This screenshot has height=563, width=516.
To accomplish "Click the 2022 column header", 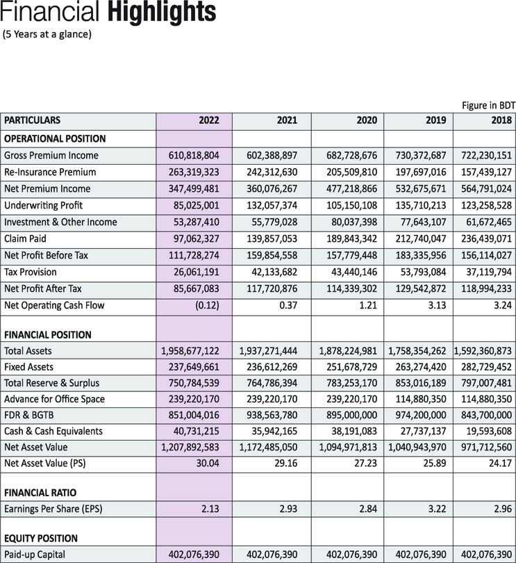I will tap(209, 120).
